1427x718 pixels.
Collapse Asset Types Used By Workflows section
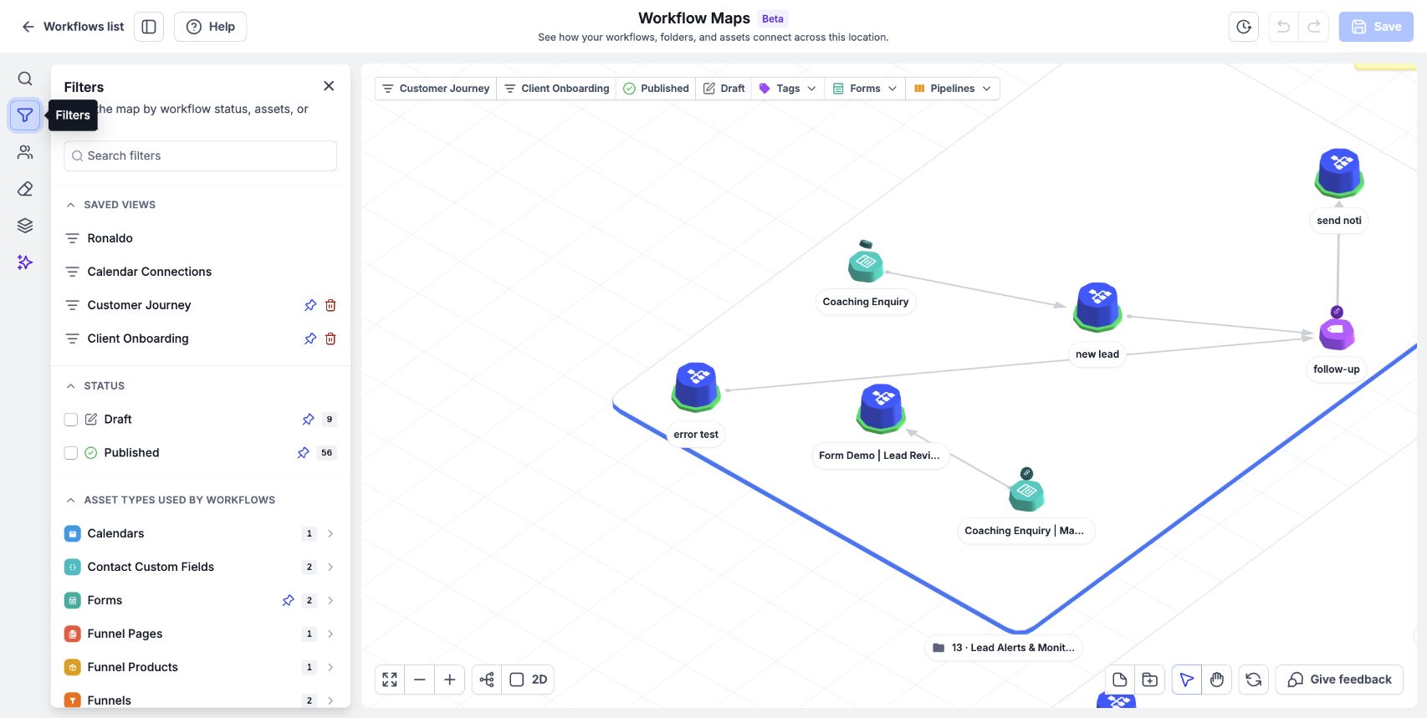pos(71,500)
